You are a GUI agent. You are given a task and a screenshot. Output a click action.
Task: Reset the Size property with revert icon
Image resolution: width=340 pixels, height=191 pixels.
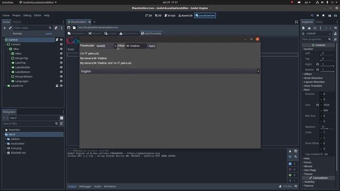pyautogui.click(x=318, y=105)
